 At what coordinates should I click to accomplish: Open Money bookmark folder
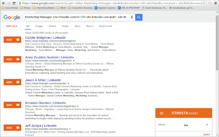[x=25, y=8]
